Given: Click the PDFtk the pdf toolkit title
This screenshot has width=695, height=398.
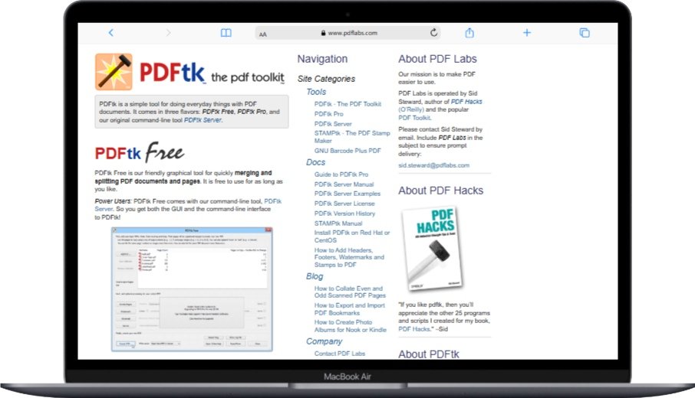Looking at the screenshot, I should click(x=212, y=73).
